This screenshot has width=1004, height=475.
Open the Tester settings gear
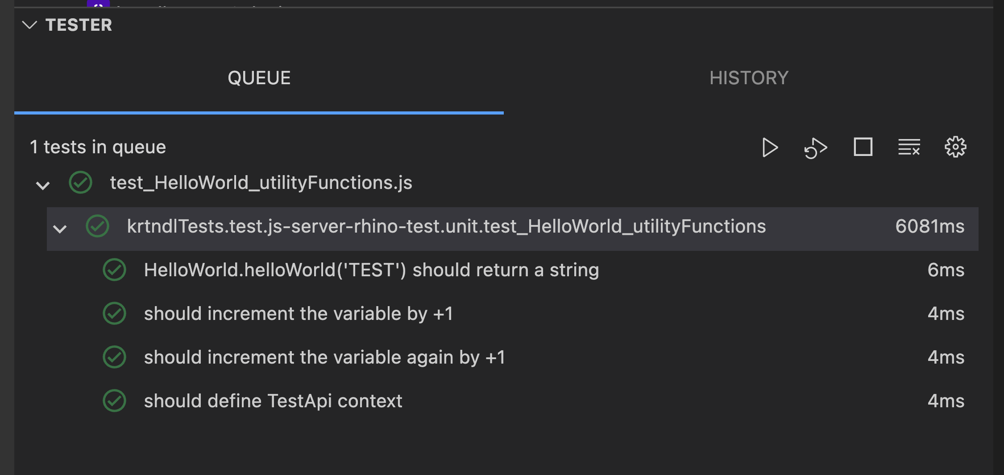(x=955, y=147)
